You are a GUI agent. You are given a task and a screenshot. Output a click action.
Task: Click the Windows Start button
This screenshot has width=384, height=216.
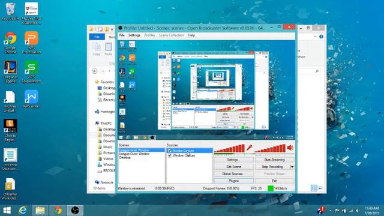pos(7,211)
